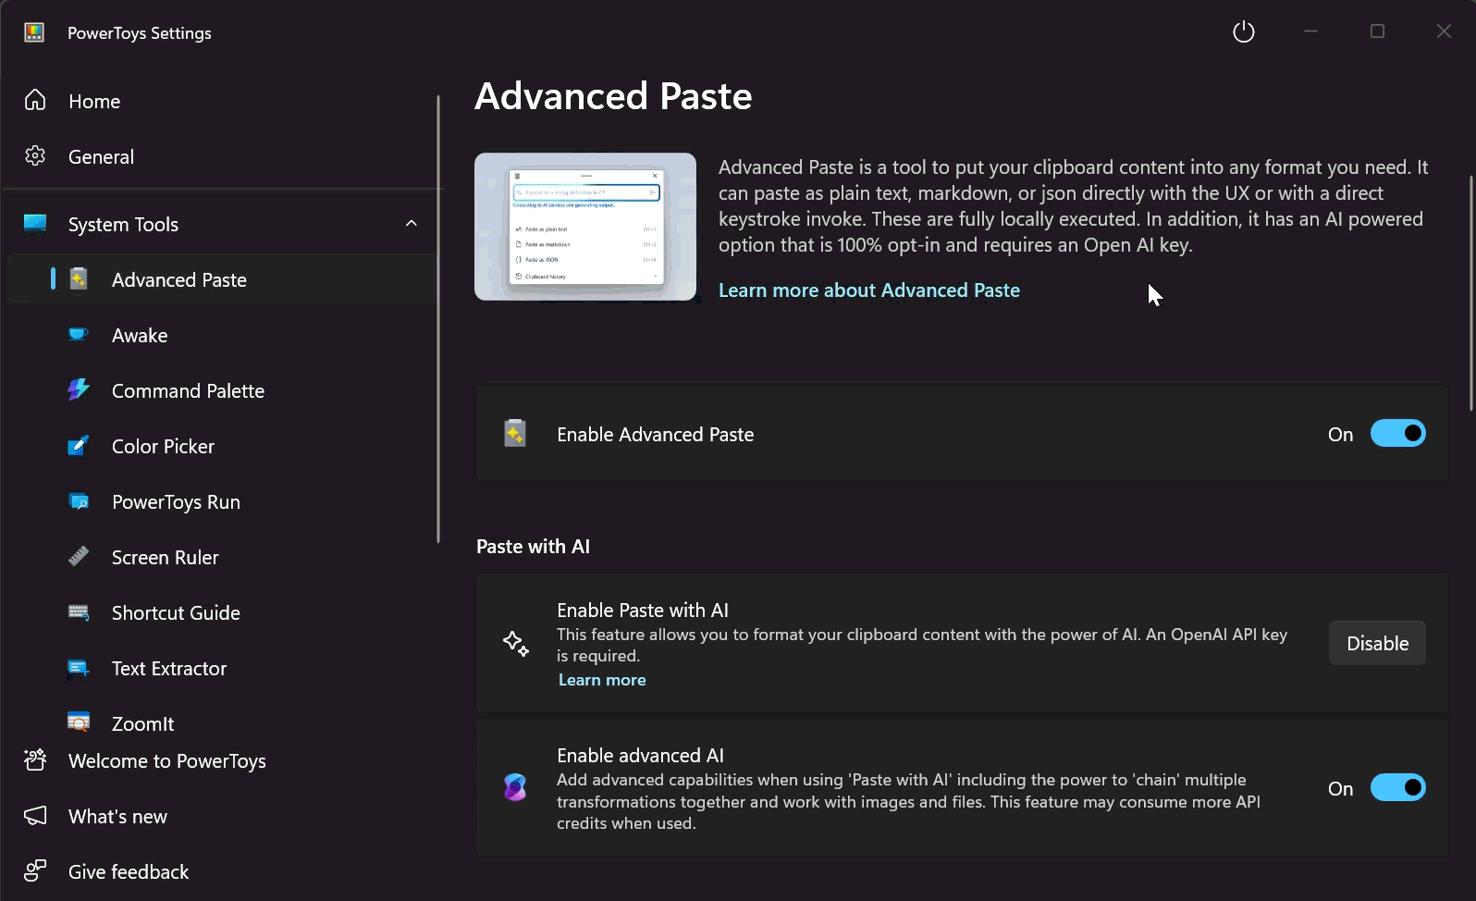Click the Text Extractor icon

pos(79,668)
